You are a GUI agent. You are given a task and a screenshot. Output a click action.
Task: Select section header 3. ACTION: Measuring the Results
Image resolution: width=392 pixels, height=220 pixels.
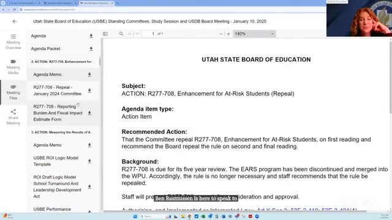(61, 132)
